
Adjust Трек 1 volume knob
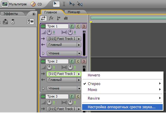pos(49,32)
